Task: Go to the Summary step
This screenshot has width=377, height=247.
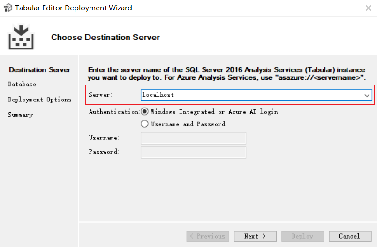Action: click(21, 115)
